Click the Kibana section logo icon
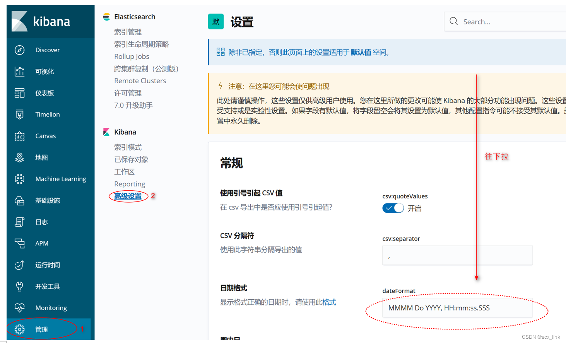566x343 pixels. (106, 132)
